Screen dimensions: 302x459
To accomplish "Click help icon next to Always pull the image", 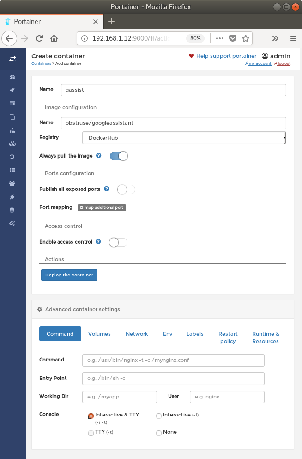I will click(99, 156).
